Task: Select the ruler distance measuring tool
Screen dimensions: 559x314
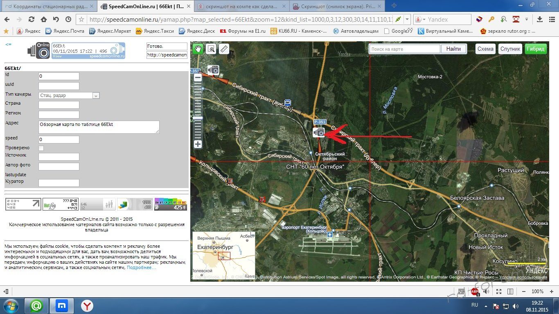Action: click(x=224, y=49)
